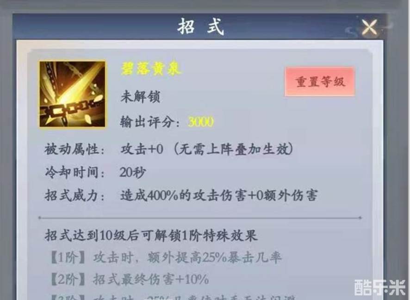Click the yellow 3000 score value

pos(201,122)
